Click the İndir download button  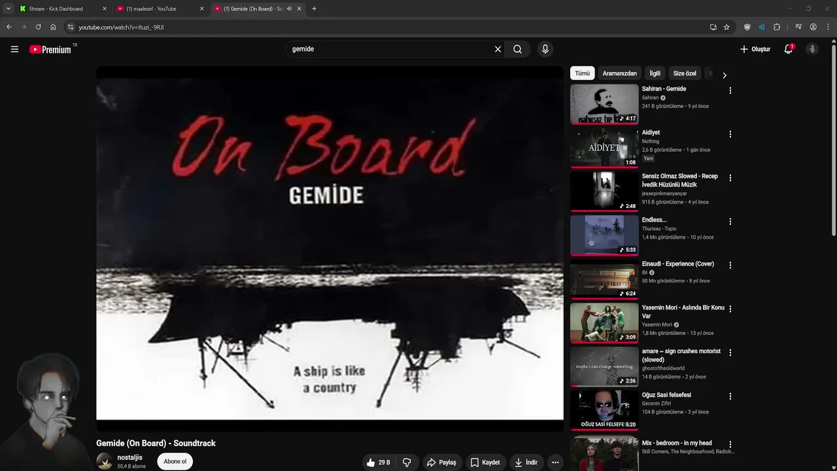[x=526, y=462]
